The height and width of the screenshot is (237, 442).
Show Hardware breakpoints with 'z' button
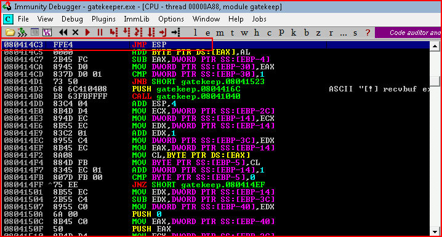[x=318, y=33]
